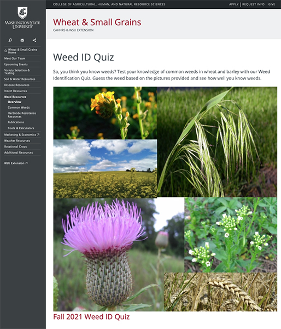The width and height of the screenshot is (281, 329).
Task: Open Herbicide Resistance Resources sub-item
Action: point(22,115)
